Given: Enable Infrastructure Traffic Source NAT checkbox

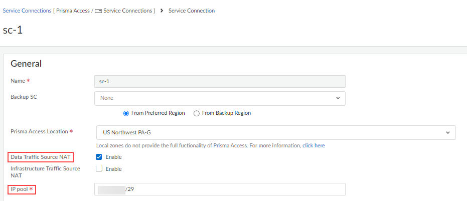Looking at the screenshot, I should point(99,169).
